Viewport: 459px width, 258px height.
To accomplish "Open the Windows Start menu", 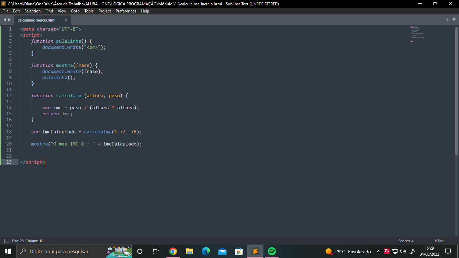I will click(x=8, y=251).
